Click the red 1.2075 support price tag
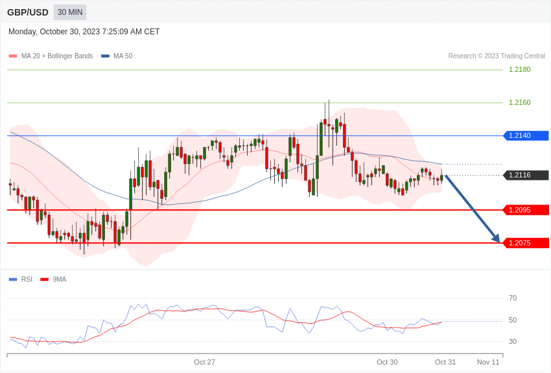The image size is (551, 373). [x=526, y=243]
